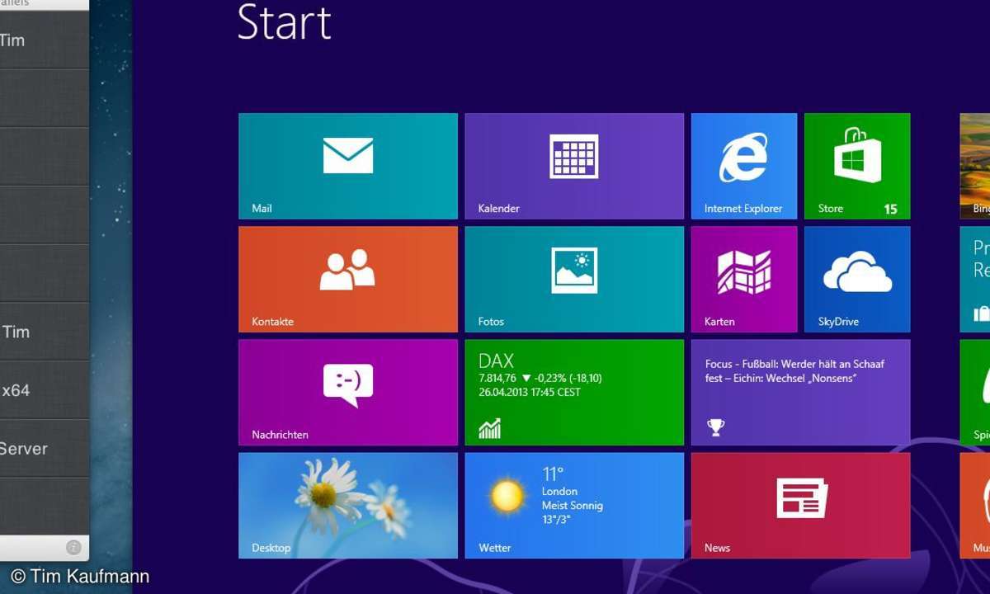Open the Store tile

[857, 166]
